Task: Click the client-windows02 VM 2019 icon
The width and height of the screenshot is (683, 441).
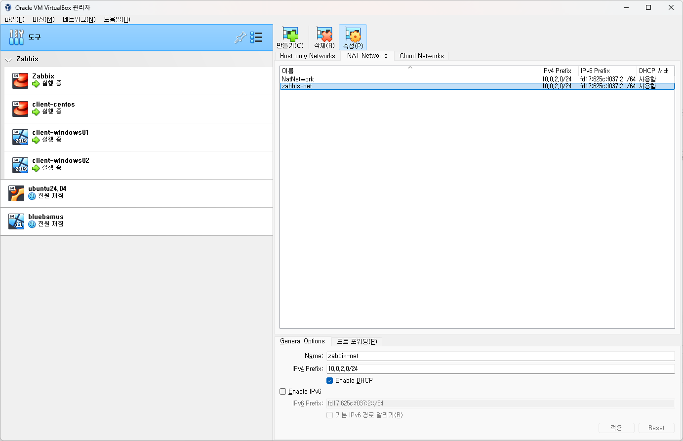Action: pos(20,165)
